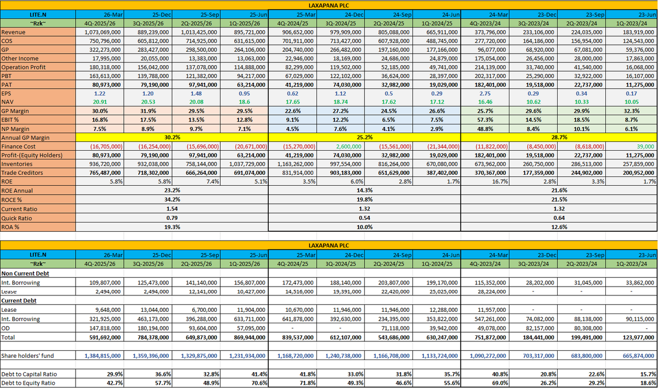This screenshot has height=388, width=658.
Task: Click ROE Annual value 23.2%
Action: (x=172, y=190)
